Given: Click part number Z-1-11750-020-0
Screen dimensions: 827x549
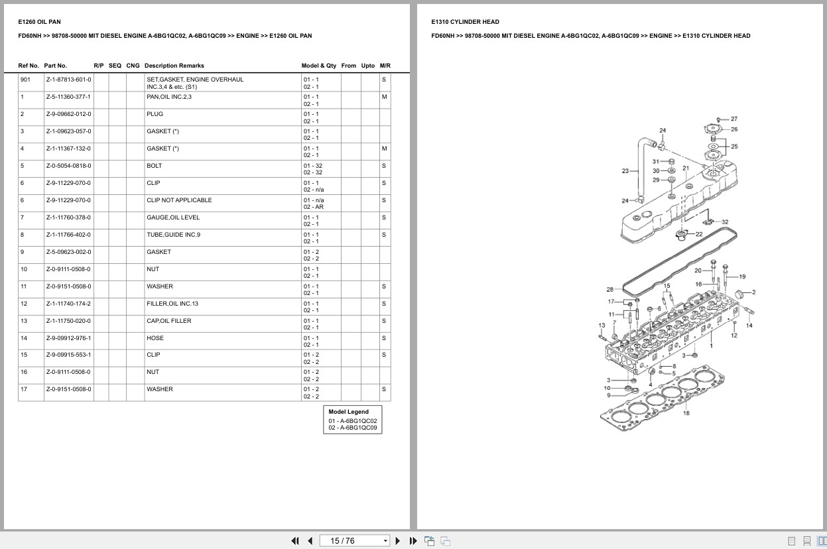Looking at the screenshot, I should pyautogui.click(x=69, y=321).
